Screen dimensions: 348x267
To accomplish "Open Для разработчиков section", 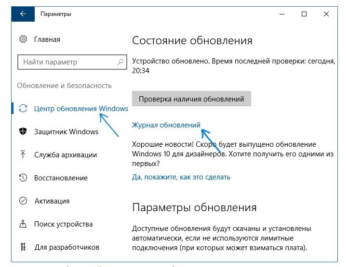I will (67, 247).
